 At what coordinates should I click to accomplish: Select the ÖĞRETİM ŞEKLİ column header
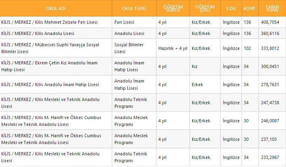click(x=205, y=8)
